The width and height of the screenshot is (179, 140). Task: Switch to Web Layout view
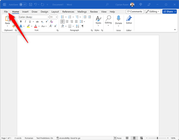click(141, 138)
